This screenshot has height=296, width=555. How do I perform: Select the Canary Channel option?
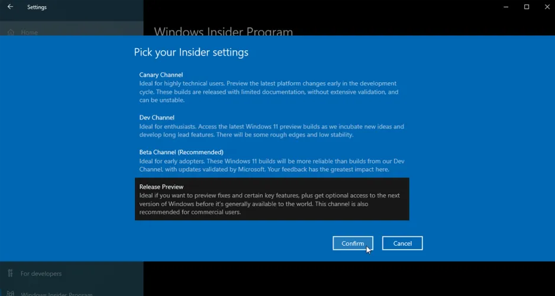161,75
